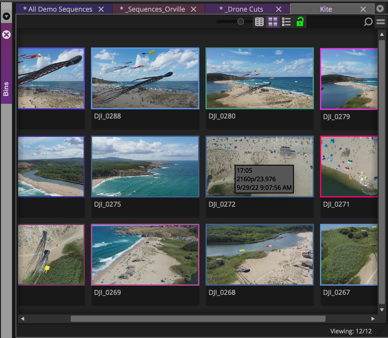This screenshot has width=388, height=338.
Task: Close the _Sequences_Orville tab
Action: [194, 9]
